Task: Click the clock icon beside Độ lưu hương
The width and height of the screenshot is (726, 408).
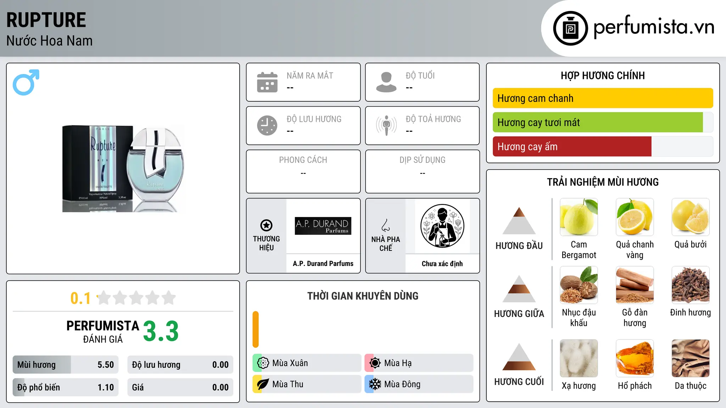Action: tap(267, 125)
